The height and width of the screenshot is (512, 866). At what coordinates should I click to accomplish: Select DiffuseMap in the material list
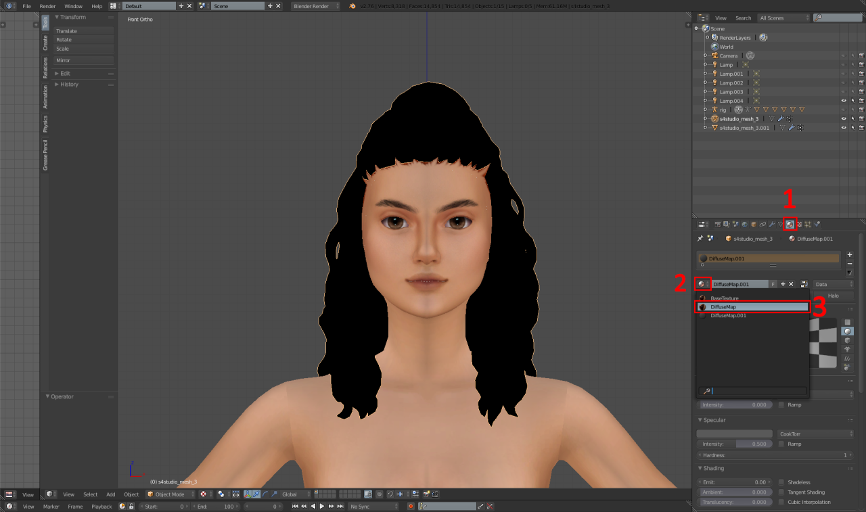click(x=753, y=307)
